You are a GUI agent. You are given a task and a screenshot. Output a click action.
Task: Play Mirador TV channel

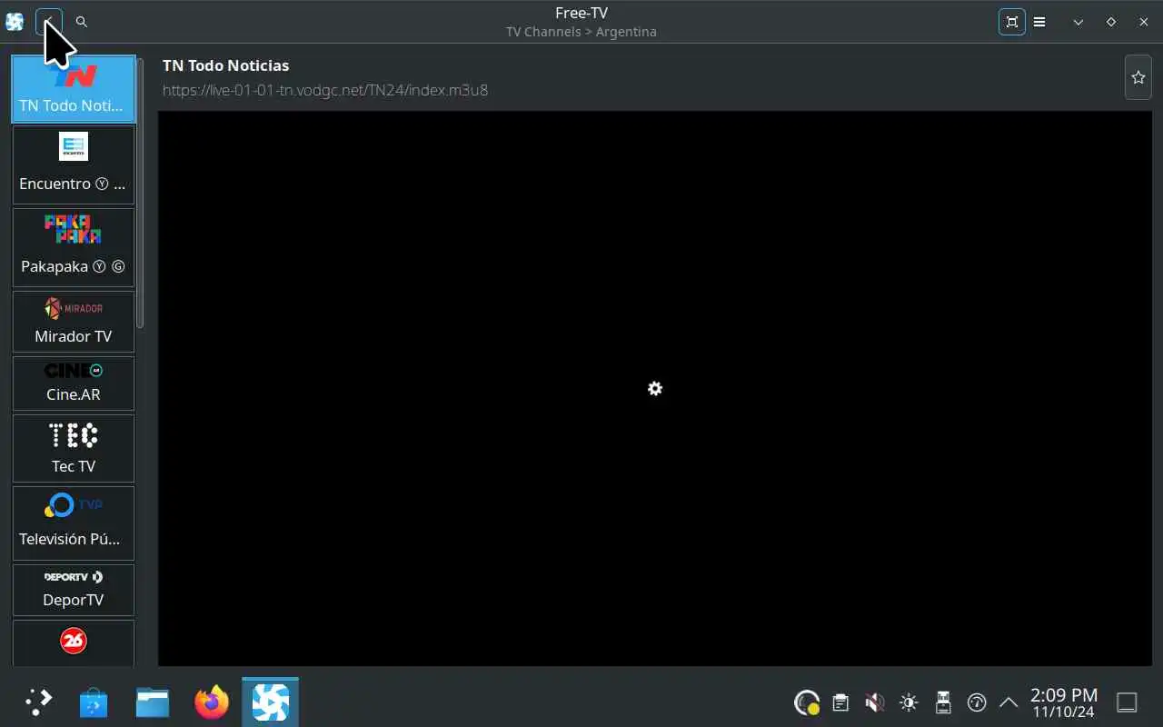click(74, 321)
